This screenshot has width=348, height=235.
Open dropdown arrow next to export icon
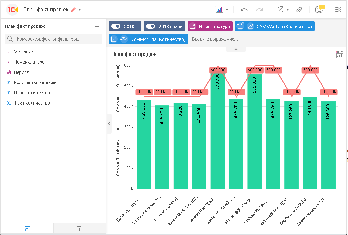[x=288, y=10]
